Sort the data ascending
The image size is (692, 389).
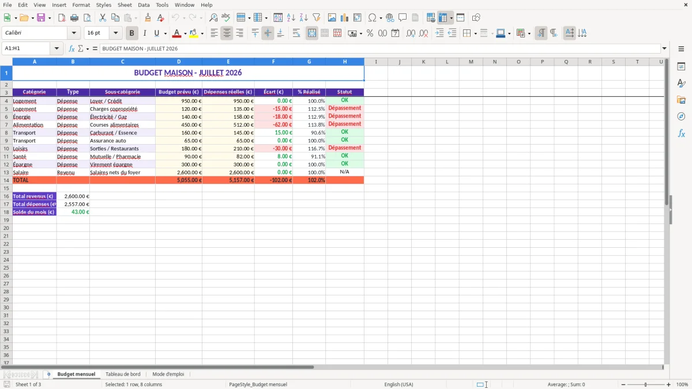point(291,18)
